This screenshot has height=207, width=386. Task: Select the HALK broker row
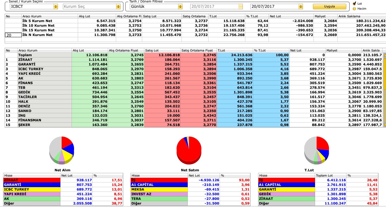[194, 101]
